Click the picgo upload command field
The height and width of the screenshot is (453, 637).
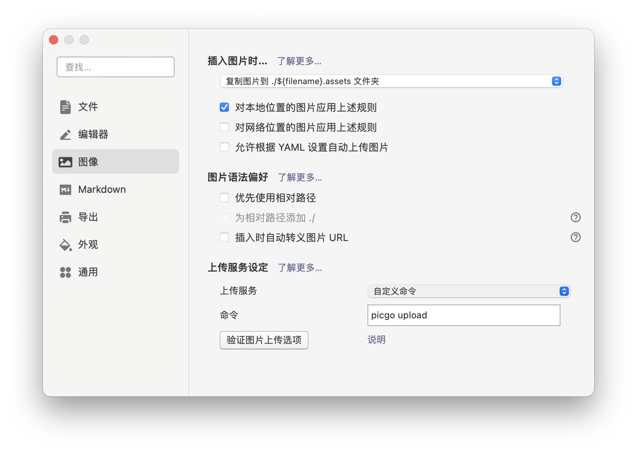[x=464, y=315]
